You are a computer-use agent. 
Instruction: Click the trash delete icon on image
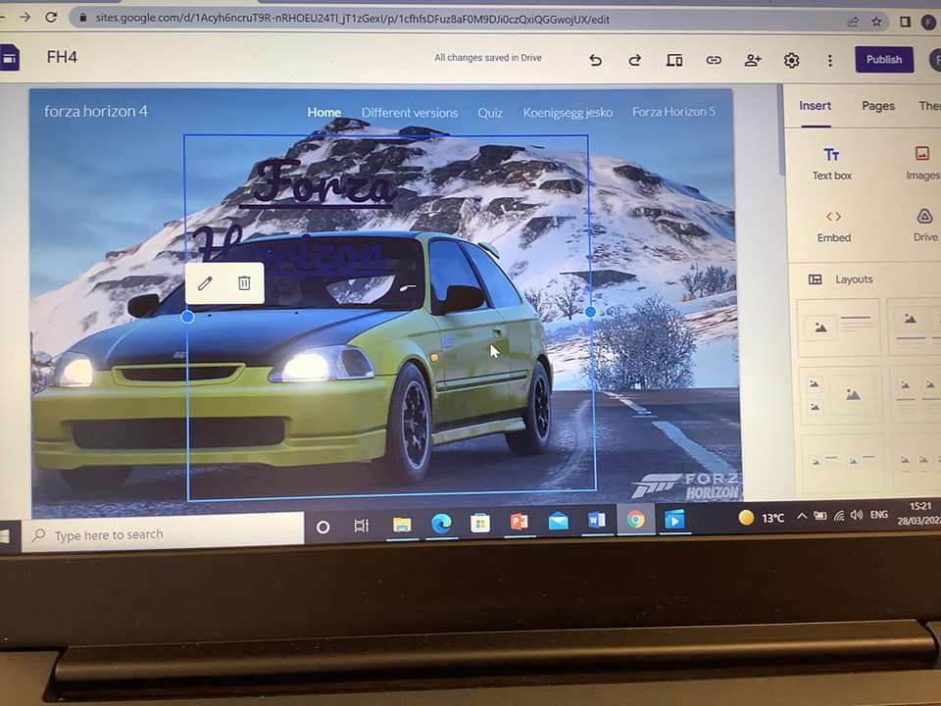[244, 283]
